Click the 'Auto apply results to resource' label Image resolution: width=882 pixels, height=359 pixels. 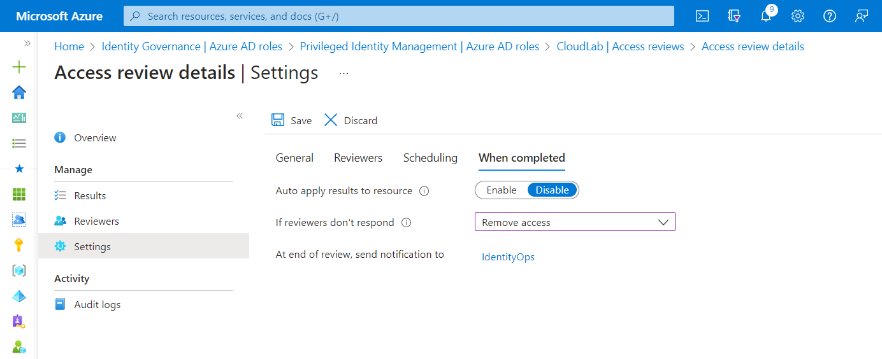pos(344,191)
